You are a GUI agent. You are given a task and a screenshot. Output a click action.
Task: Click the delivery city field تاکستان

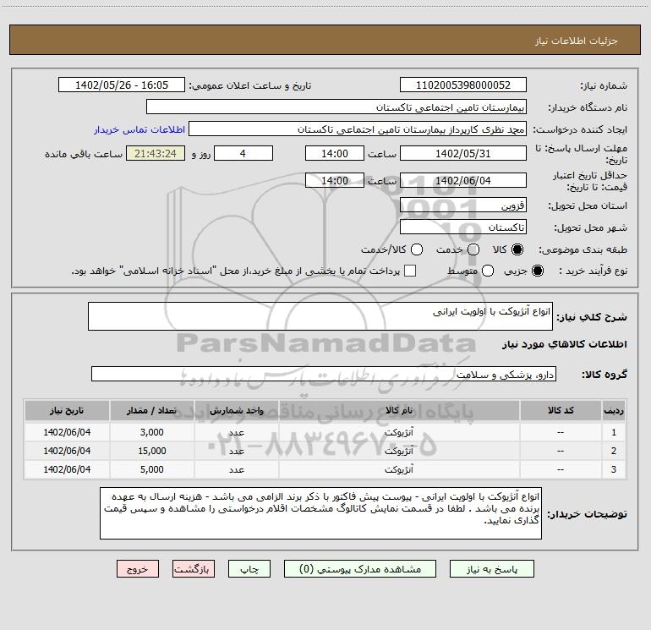(x=463, y=227)
